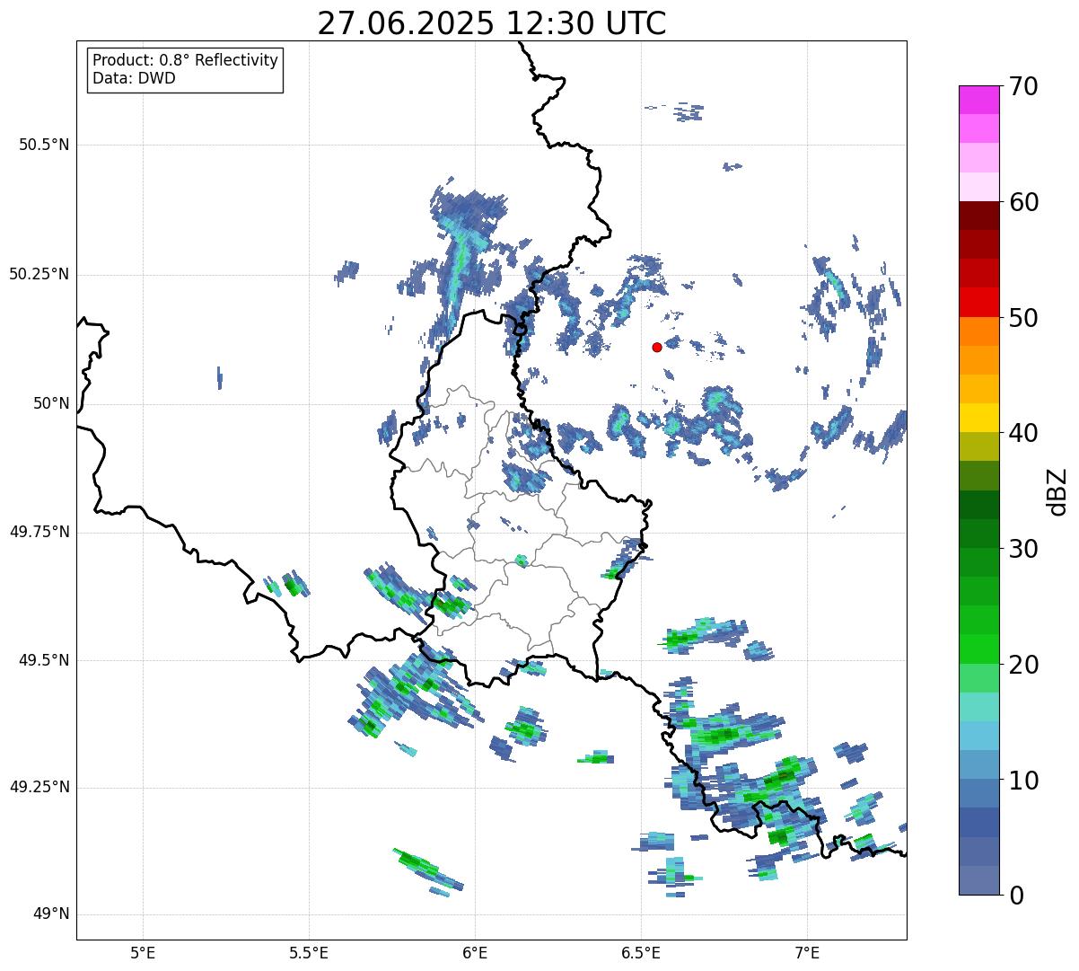
Task: Pick the bright green colorbar swatch just above the 20 tick
Action: pos(978,649)
